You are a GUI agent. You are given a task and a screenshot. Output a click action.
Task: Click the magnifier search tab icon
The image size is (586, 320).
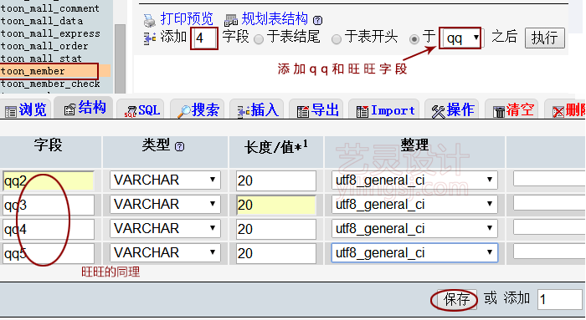pyautogui.click(x=184, y=111)
